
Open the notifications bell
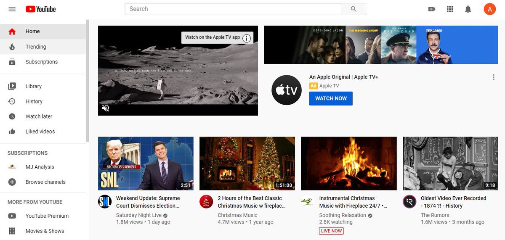468,9
